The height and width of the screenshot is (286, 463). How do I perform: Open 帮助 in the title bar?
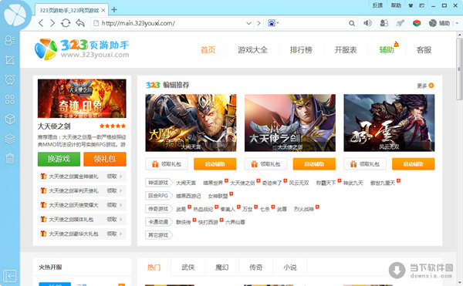[x=396, y=5]
